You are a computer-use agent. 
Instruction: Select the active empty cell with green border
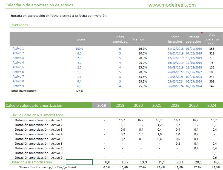(79, 162)
